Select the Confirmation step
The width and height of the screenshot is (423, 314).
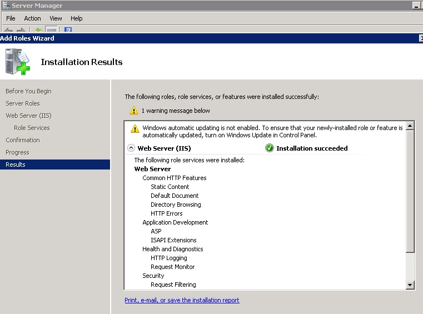point(23,140)
